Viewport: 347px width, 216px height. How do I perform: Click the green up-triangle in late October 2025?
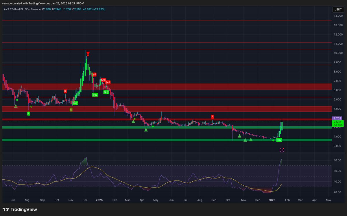pos(239,136)
